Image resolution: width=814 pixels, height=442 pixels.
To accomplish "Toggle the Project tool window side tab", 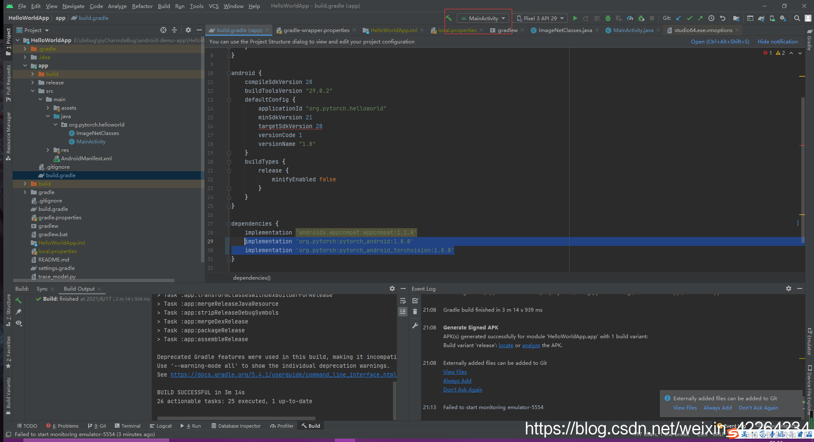I will pos(8,41).
